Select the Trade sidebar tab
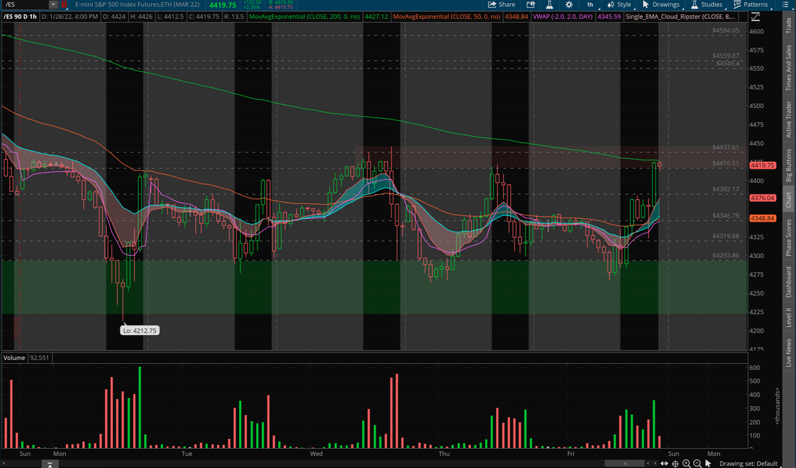796x468 pixels. pos(788,26)
